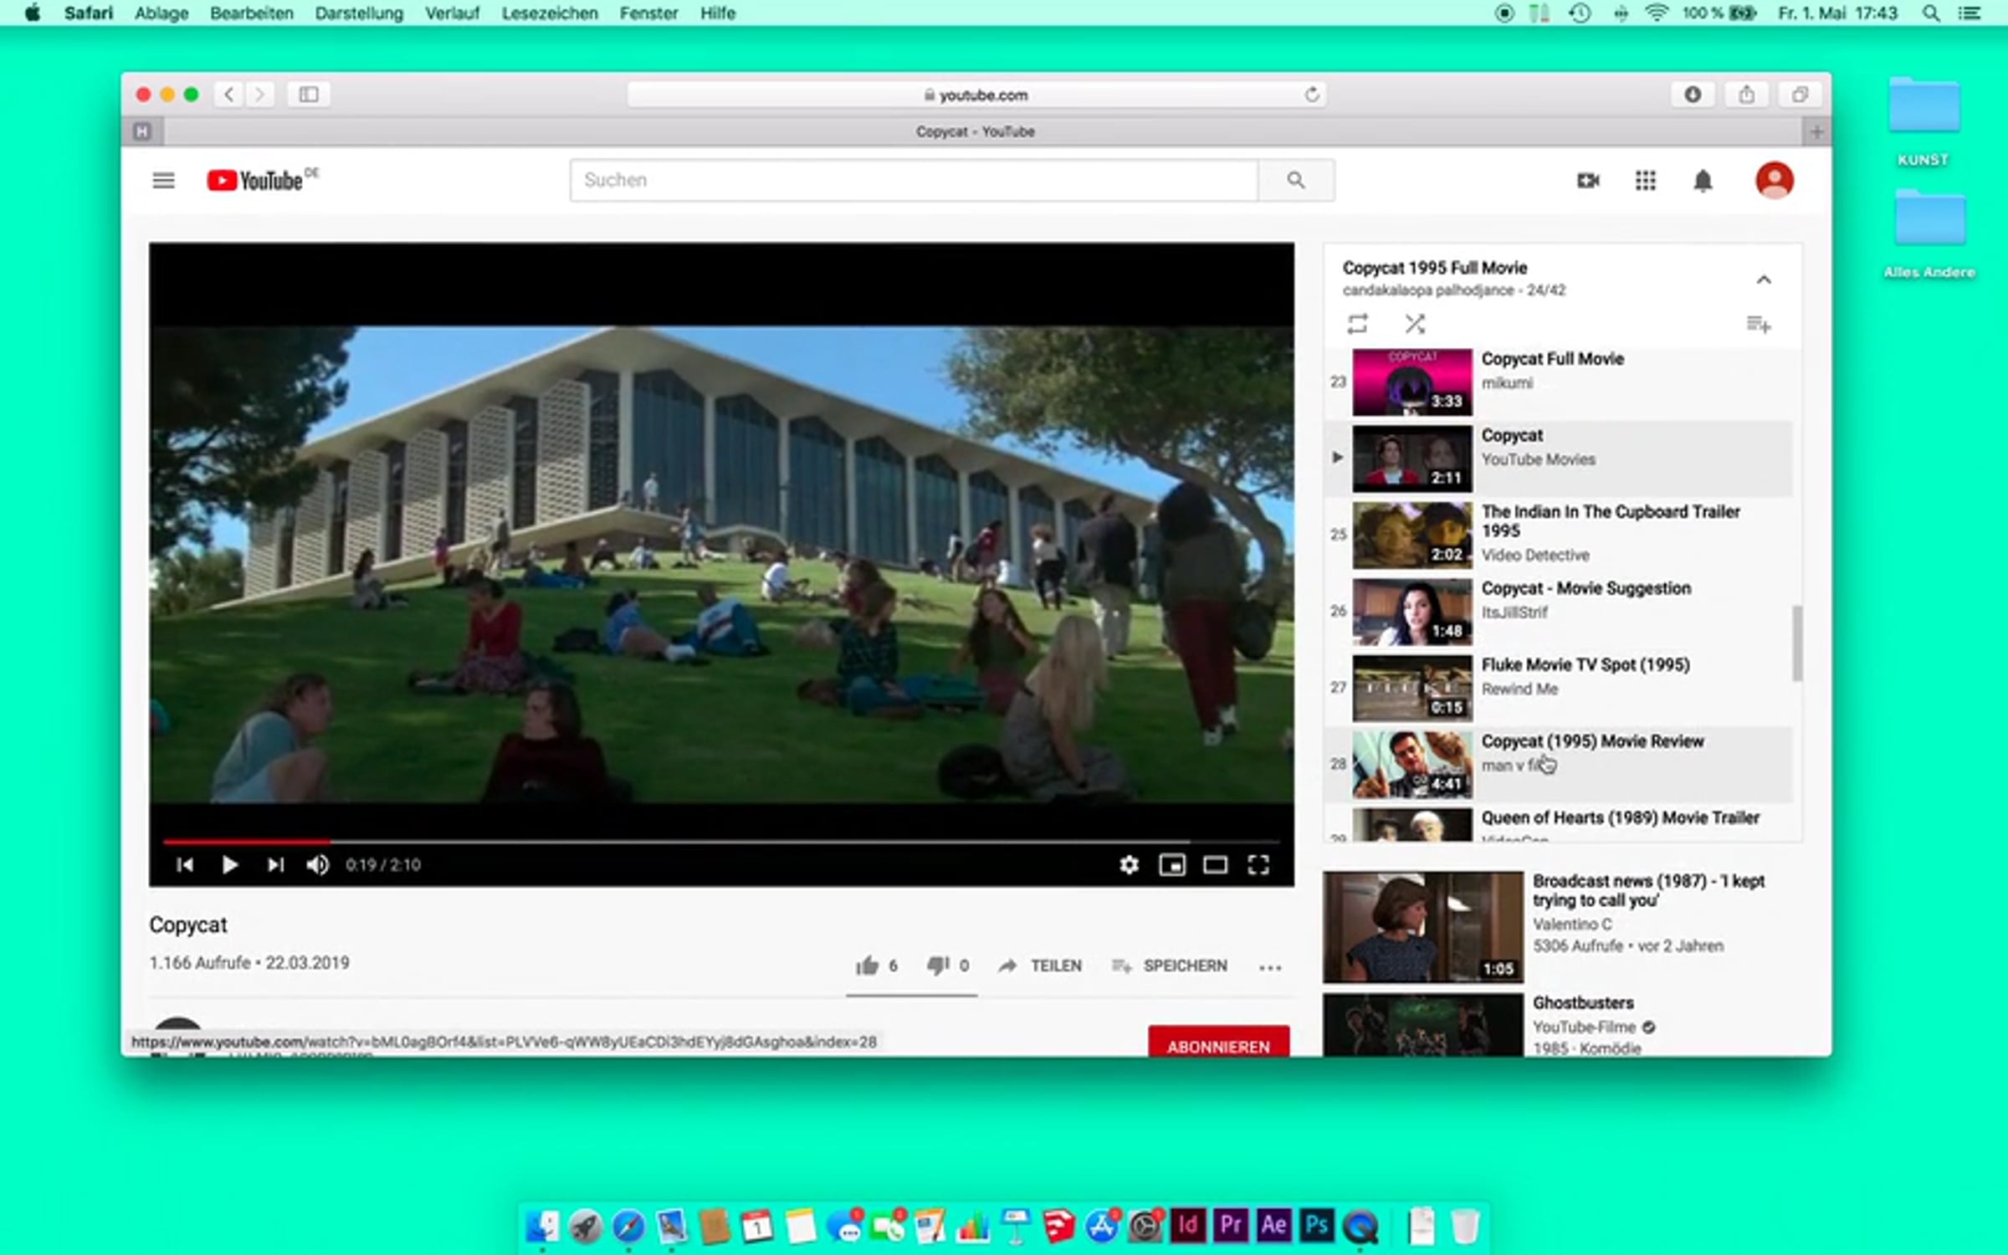Screen dimensions: 2008x1255
Task: Open the YouTube apps grid icon
Action: point(1645,180)
